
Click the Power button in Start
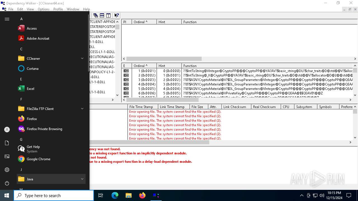click(x=7, y=183)
